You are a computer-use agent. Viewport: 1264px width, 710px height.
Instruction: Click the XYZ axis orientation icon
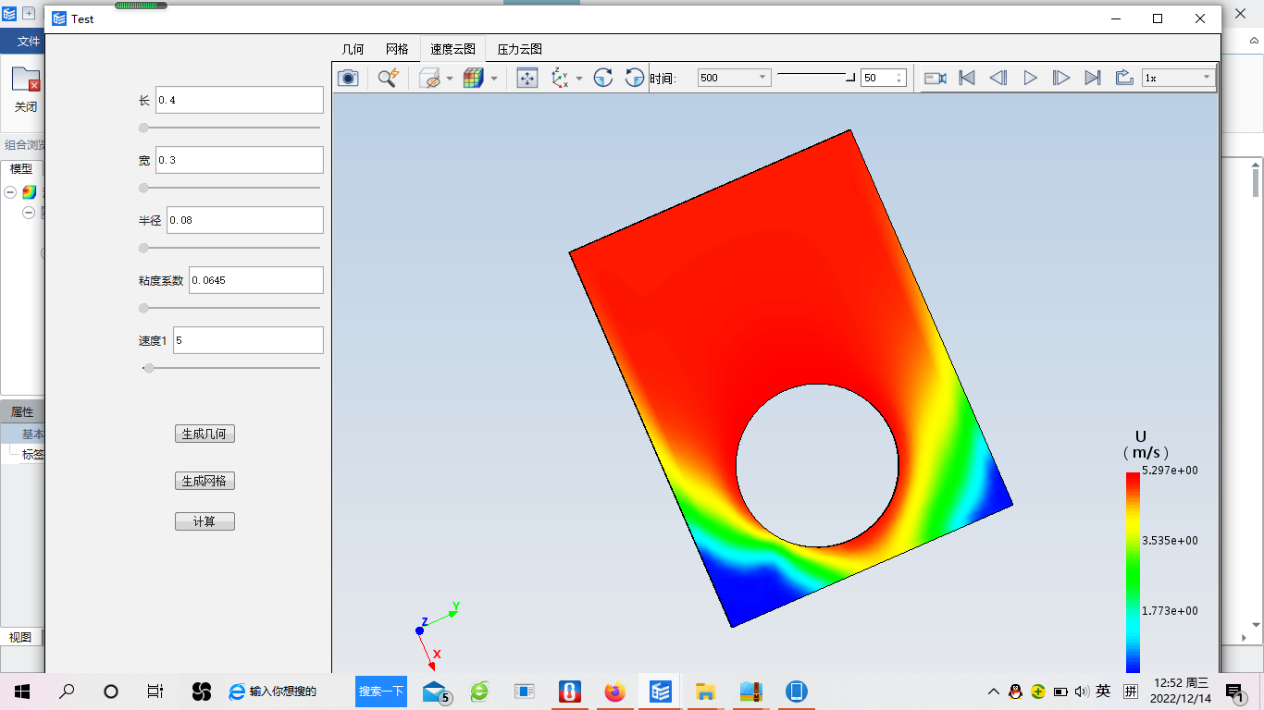pos(560,79)
